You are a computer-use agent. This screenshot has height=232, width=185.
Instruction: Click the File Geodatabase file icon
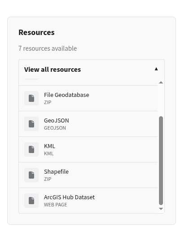(x=31, y=98)
